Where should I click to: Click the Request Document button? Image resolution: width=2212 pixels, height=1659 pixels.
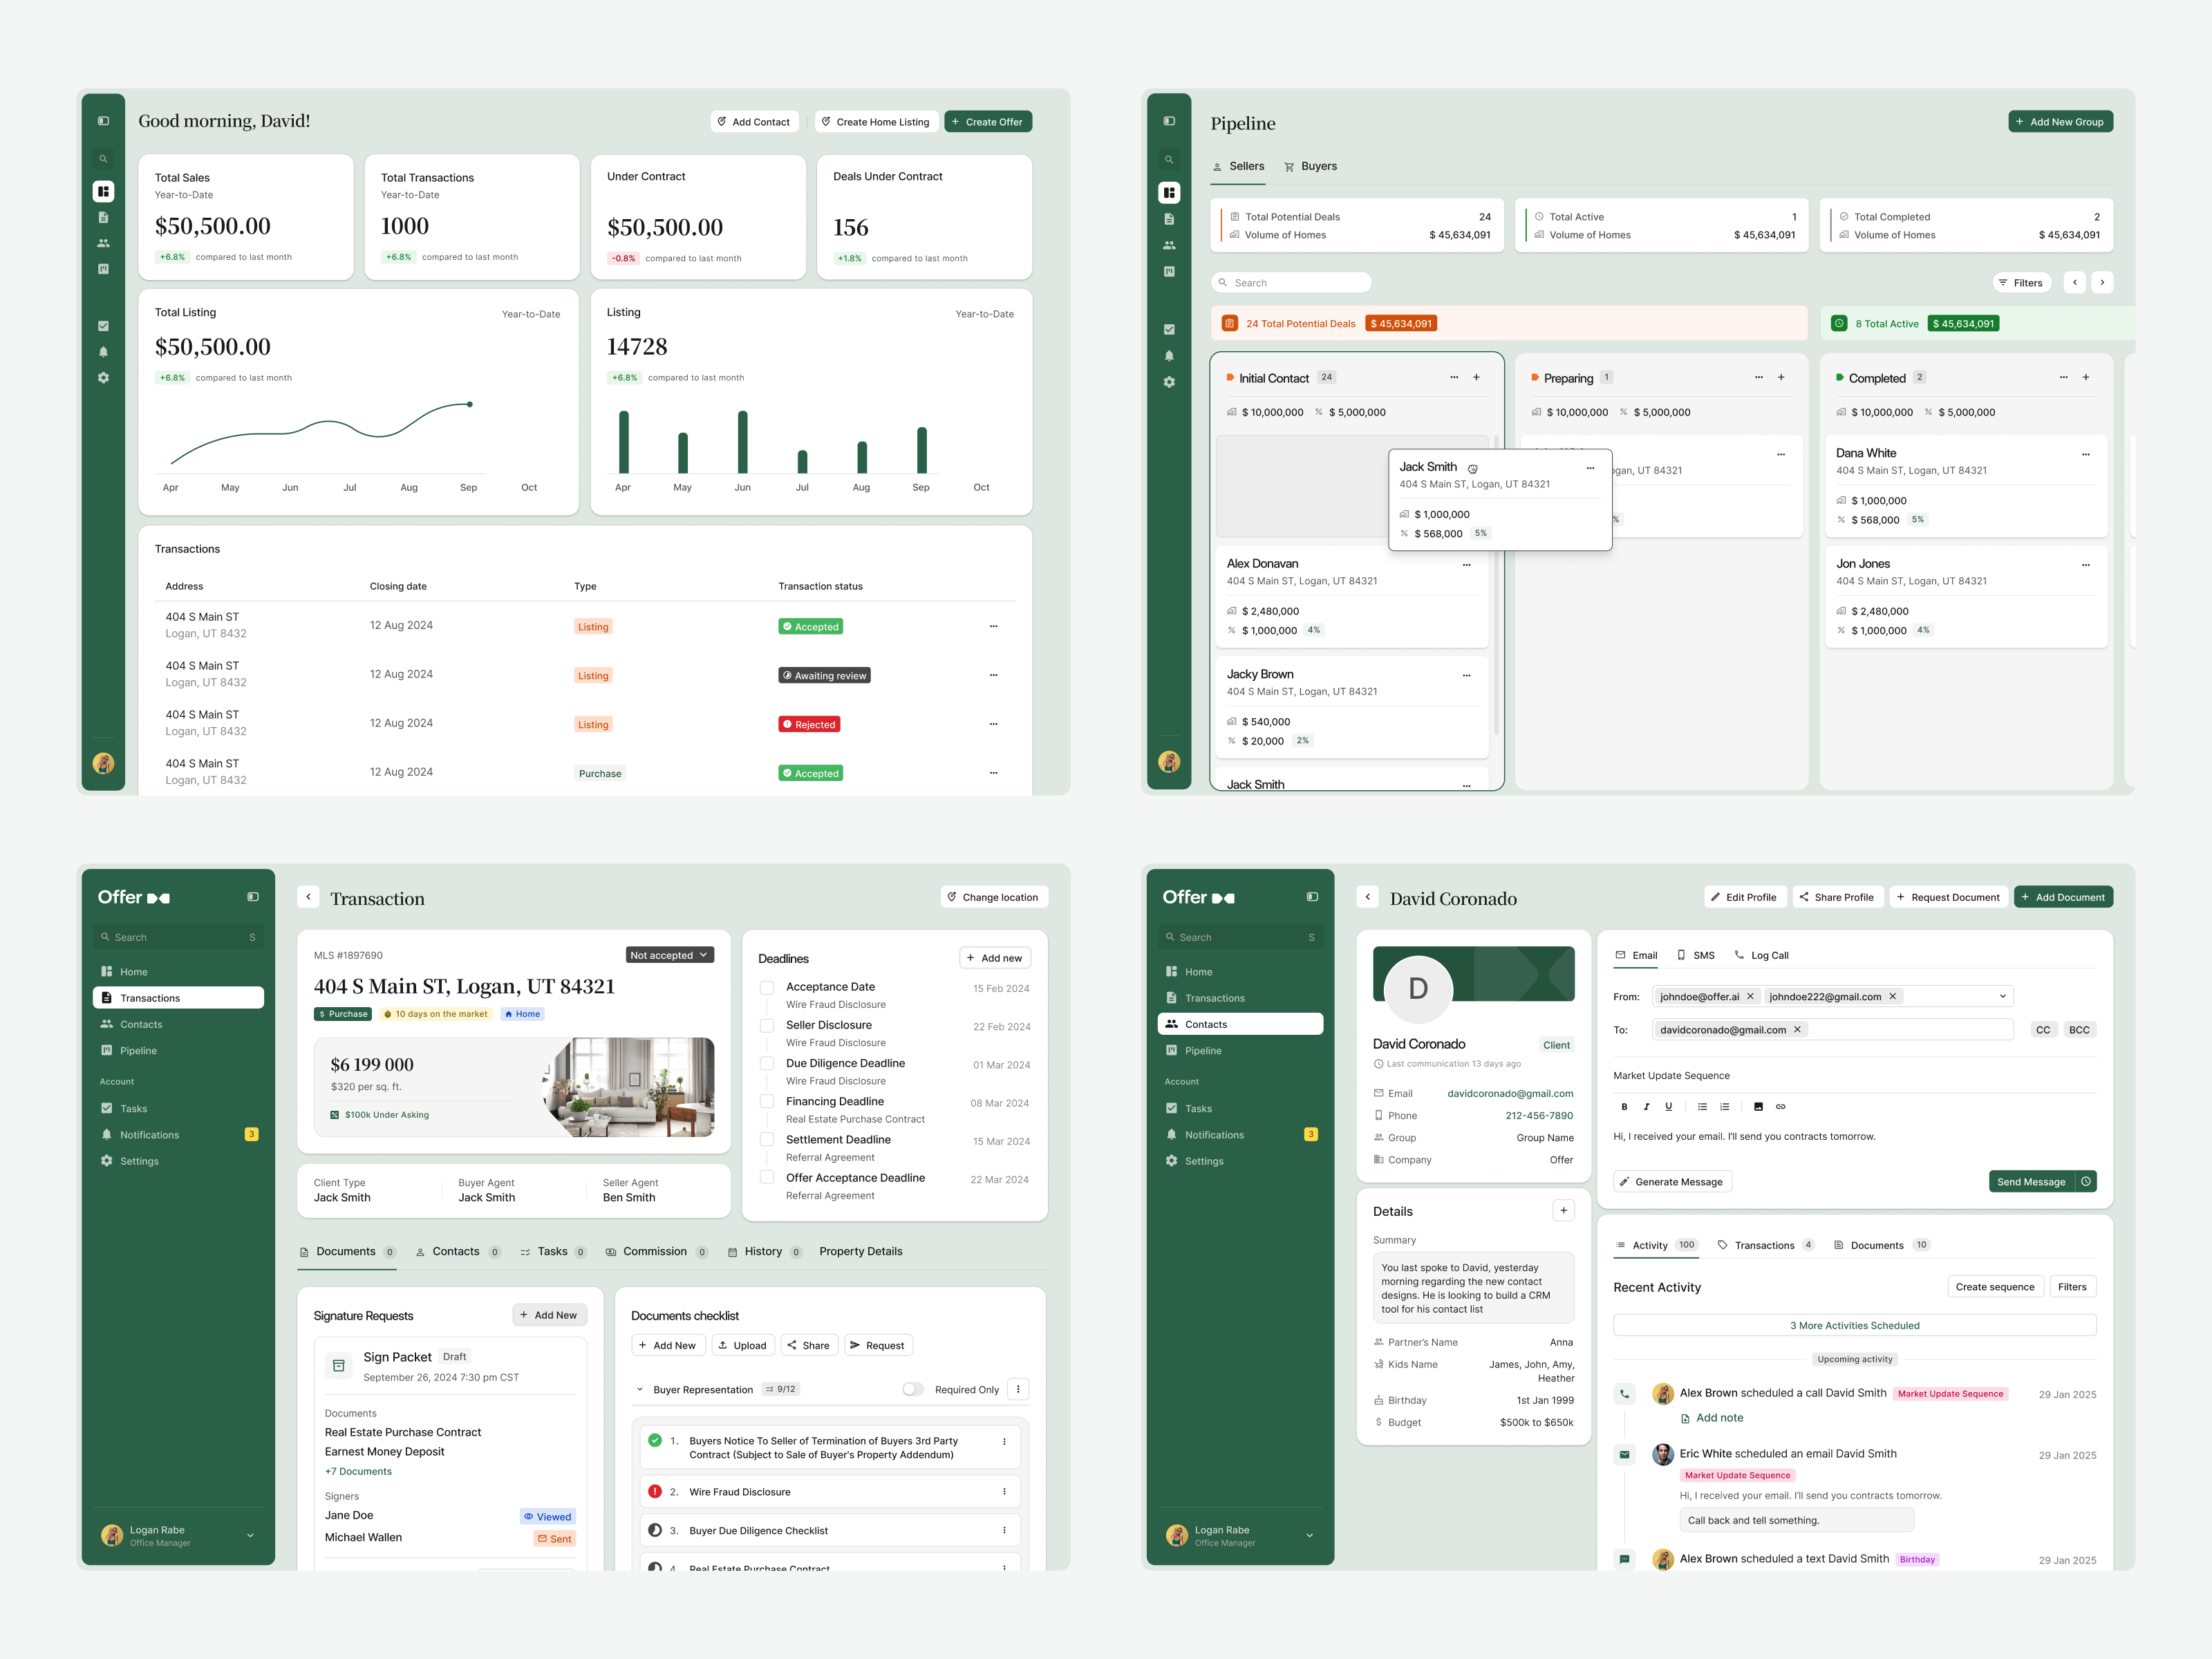[x=1949, y=897]
